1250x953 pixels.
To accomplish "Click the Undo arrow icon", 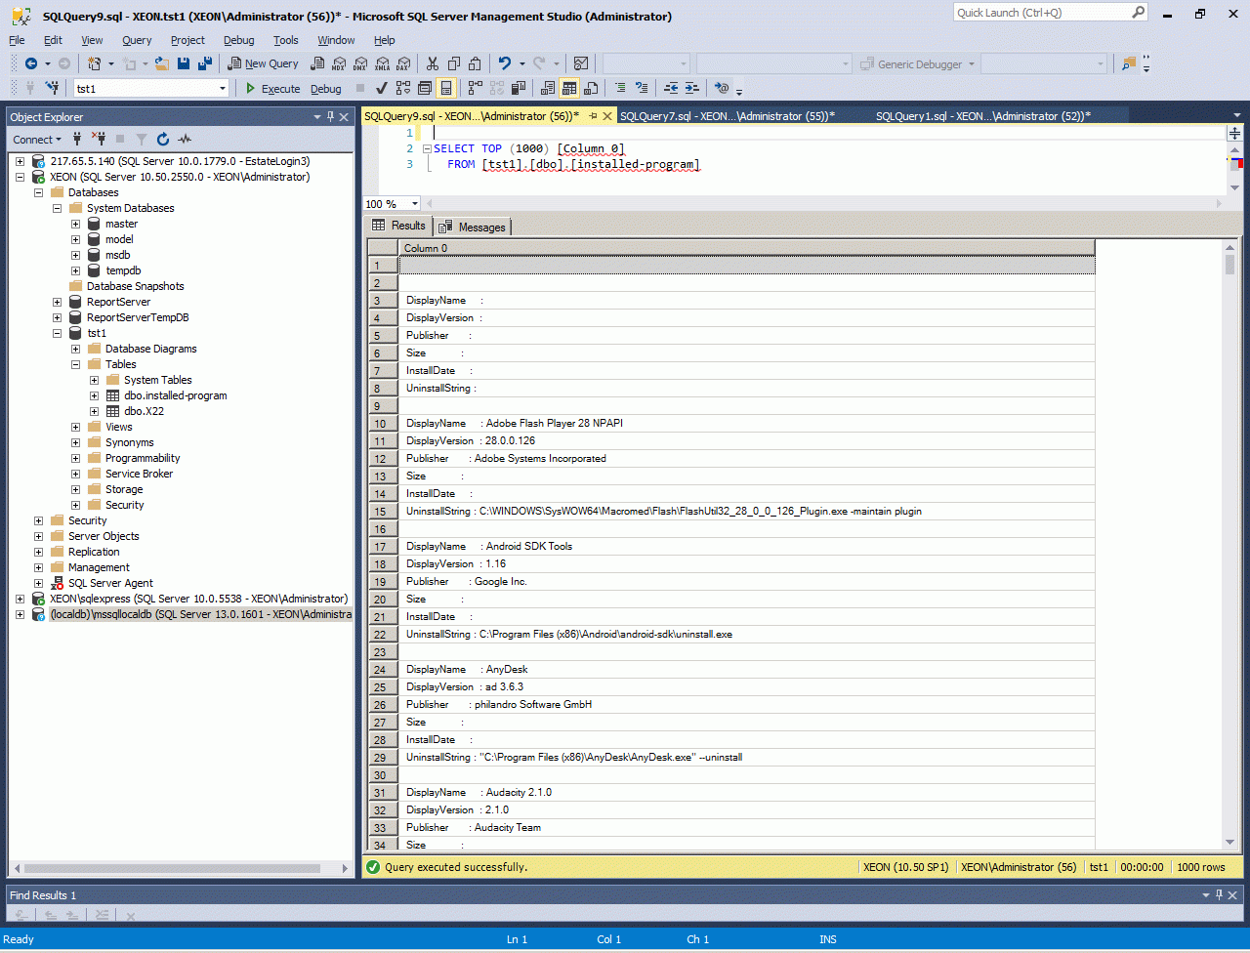I will (x=505, y=63).
